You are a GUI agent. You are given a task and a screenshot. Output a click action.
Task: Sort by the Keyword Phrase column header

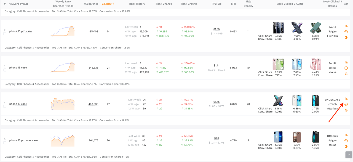pos(18,4)
